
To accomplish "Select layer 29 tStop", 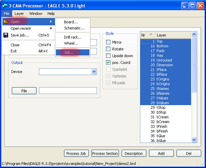I will tap(166, 107).
